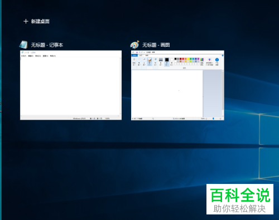
Task: Click the yellow swatch in Paint preview palette
Action: [188, 59]
